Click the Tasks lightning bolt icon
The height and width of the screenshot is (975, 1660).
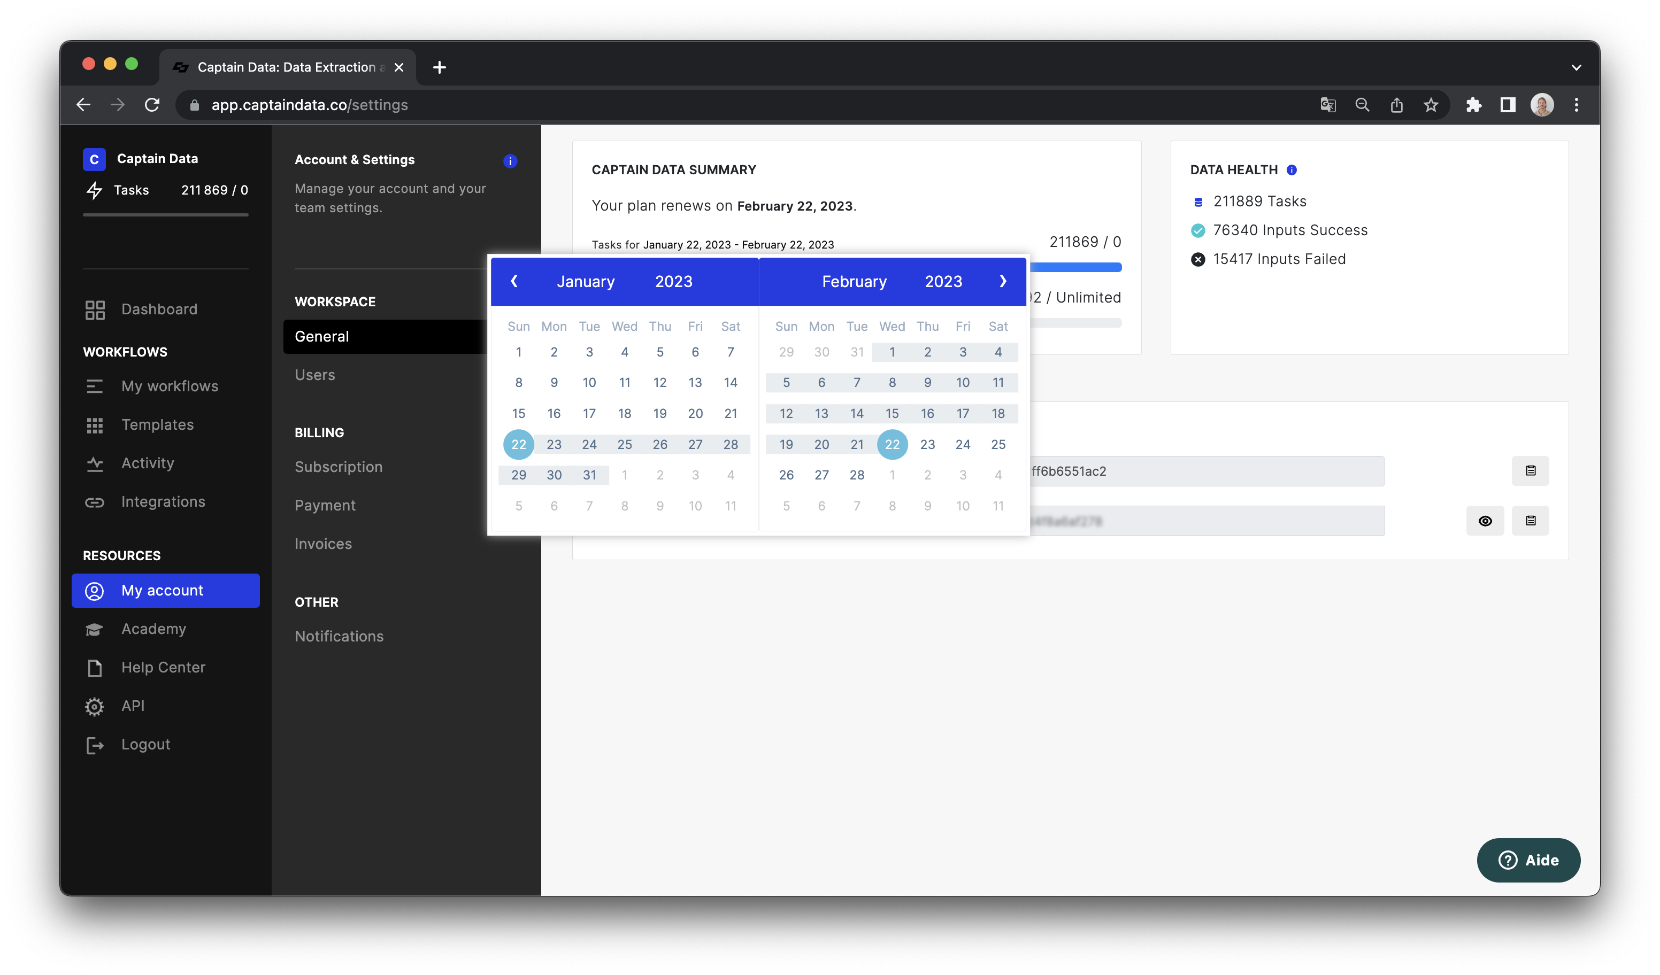[x=95, y=190]
